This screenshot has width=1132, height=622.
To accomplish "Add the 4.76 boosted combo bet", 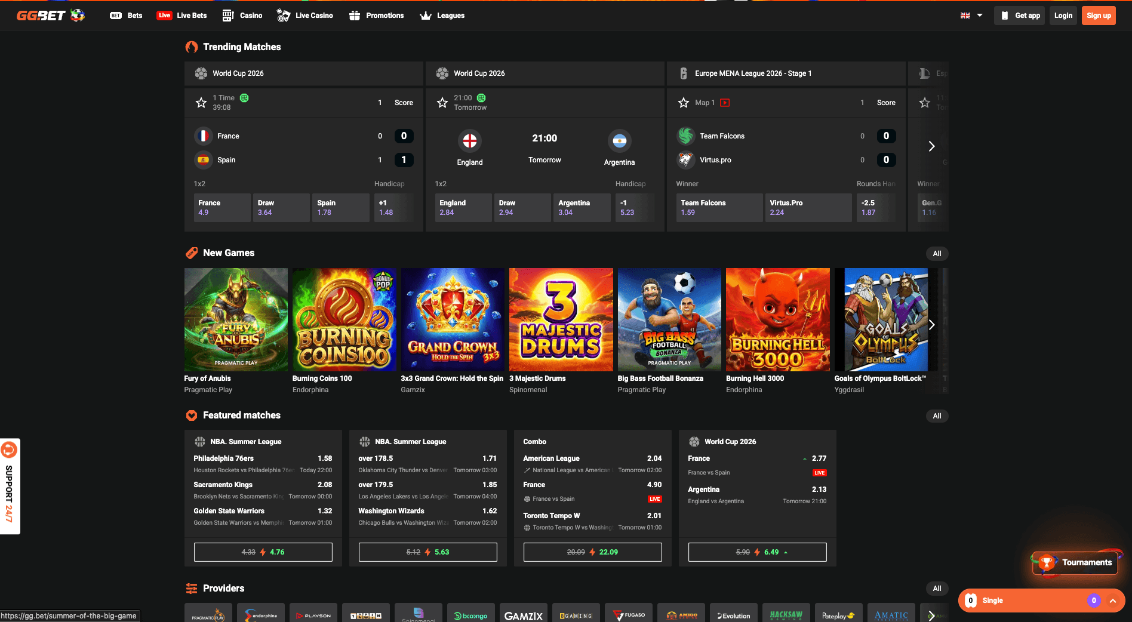I will (263, 552).
